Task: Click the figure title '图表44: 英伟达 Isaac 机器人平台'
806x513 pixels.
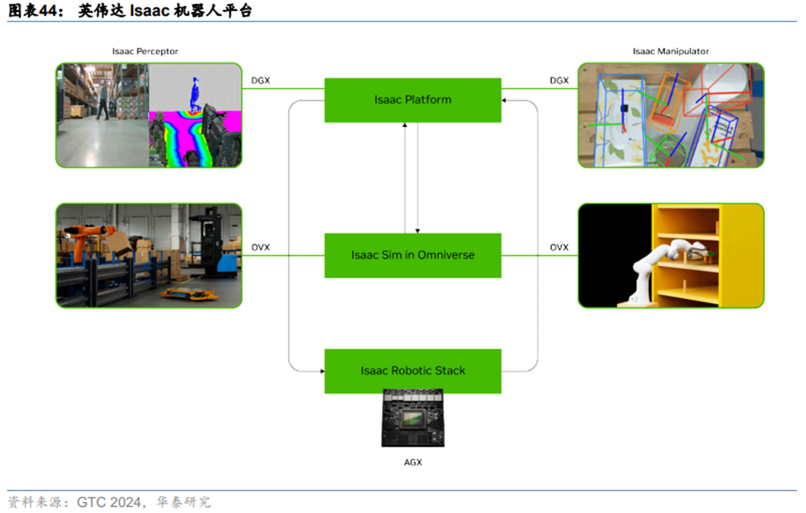Action: point(130,10)
